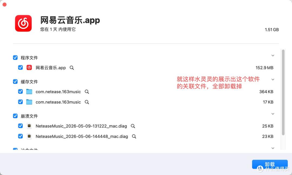This screenshot has height=175, width=292.
Task: Close the window with the red button
Action: [5, 5]
